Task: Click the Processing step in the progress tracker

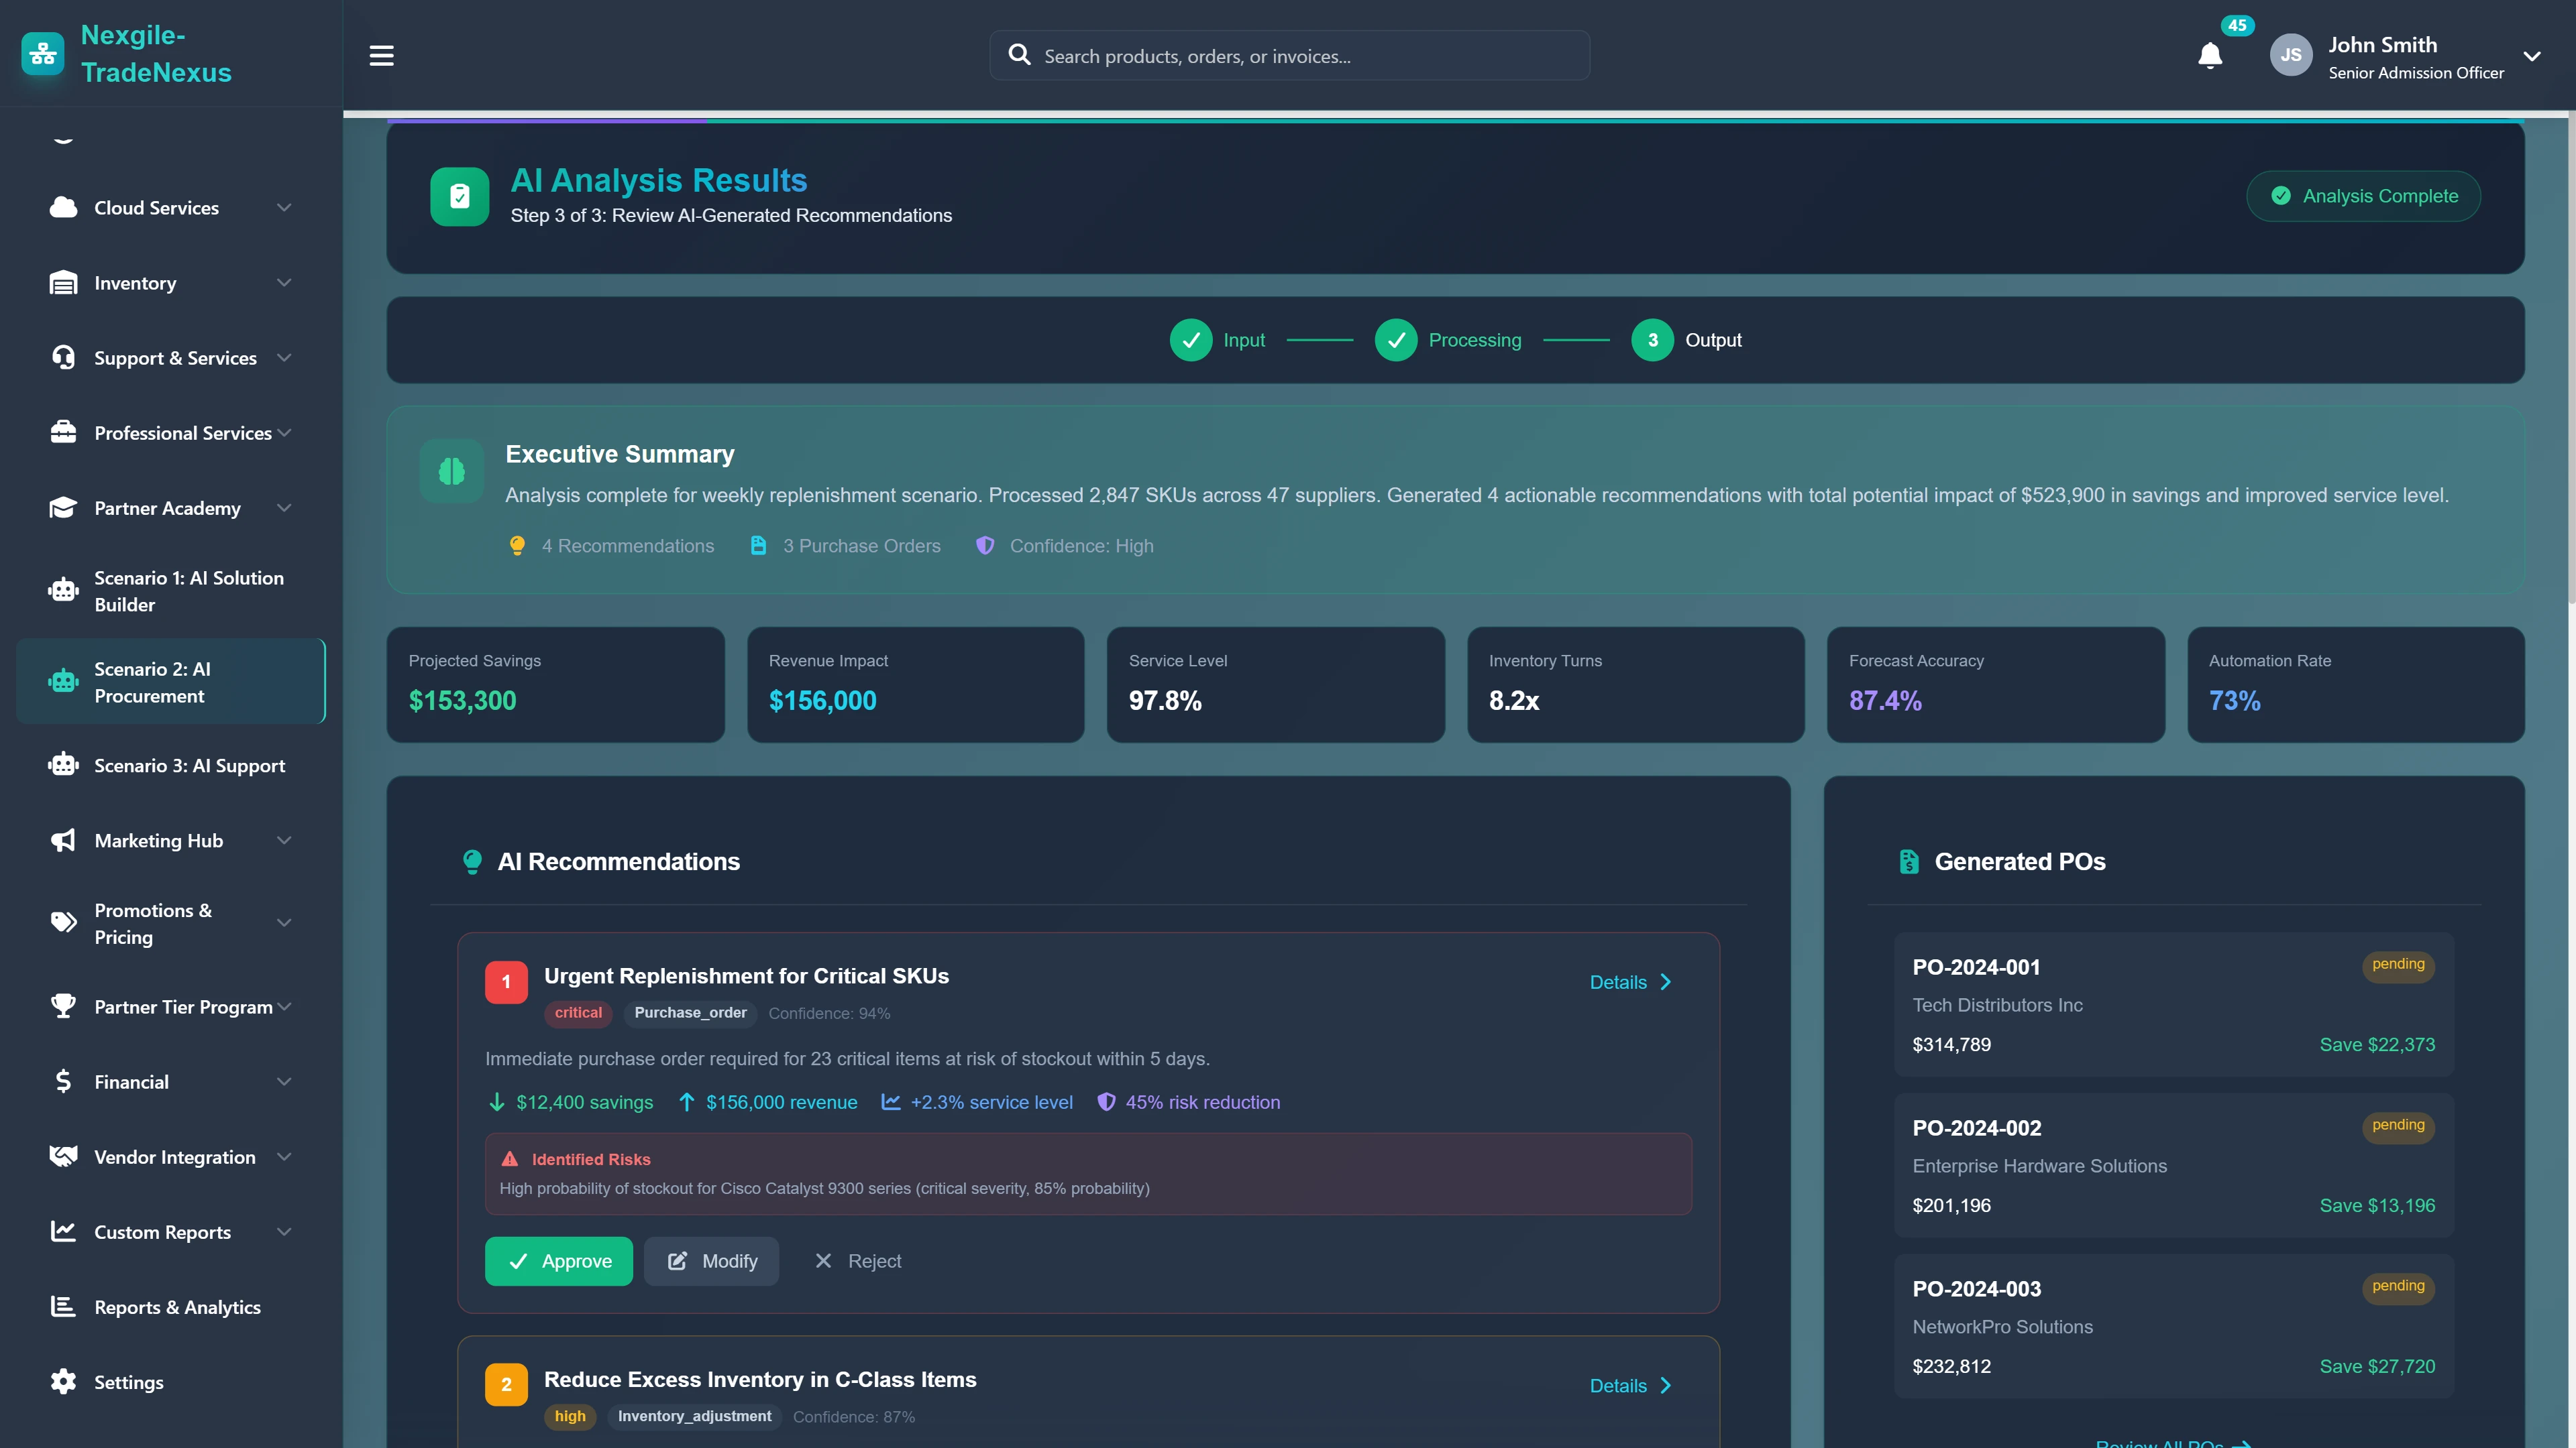Action: 1449,340
